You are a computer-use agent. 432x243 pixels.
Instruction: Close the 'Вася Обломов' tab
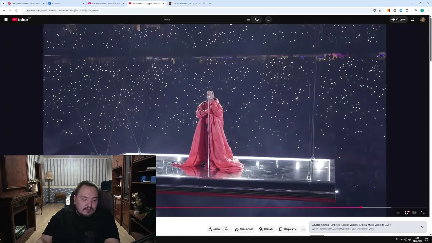(x=124, y=3)
